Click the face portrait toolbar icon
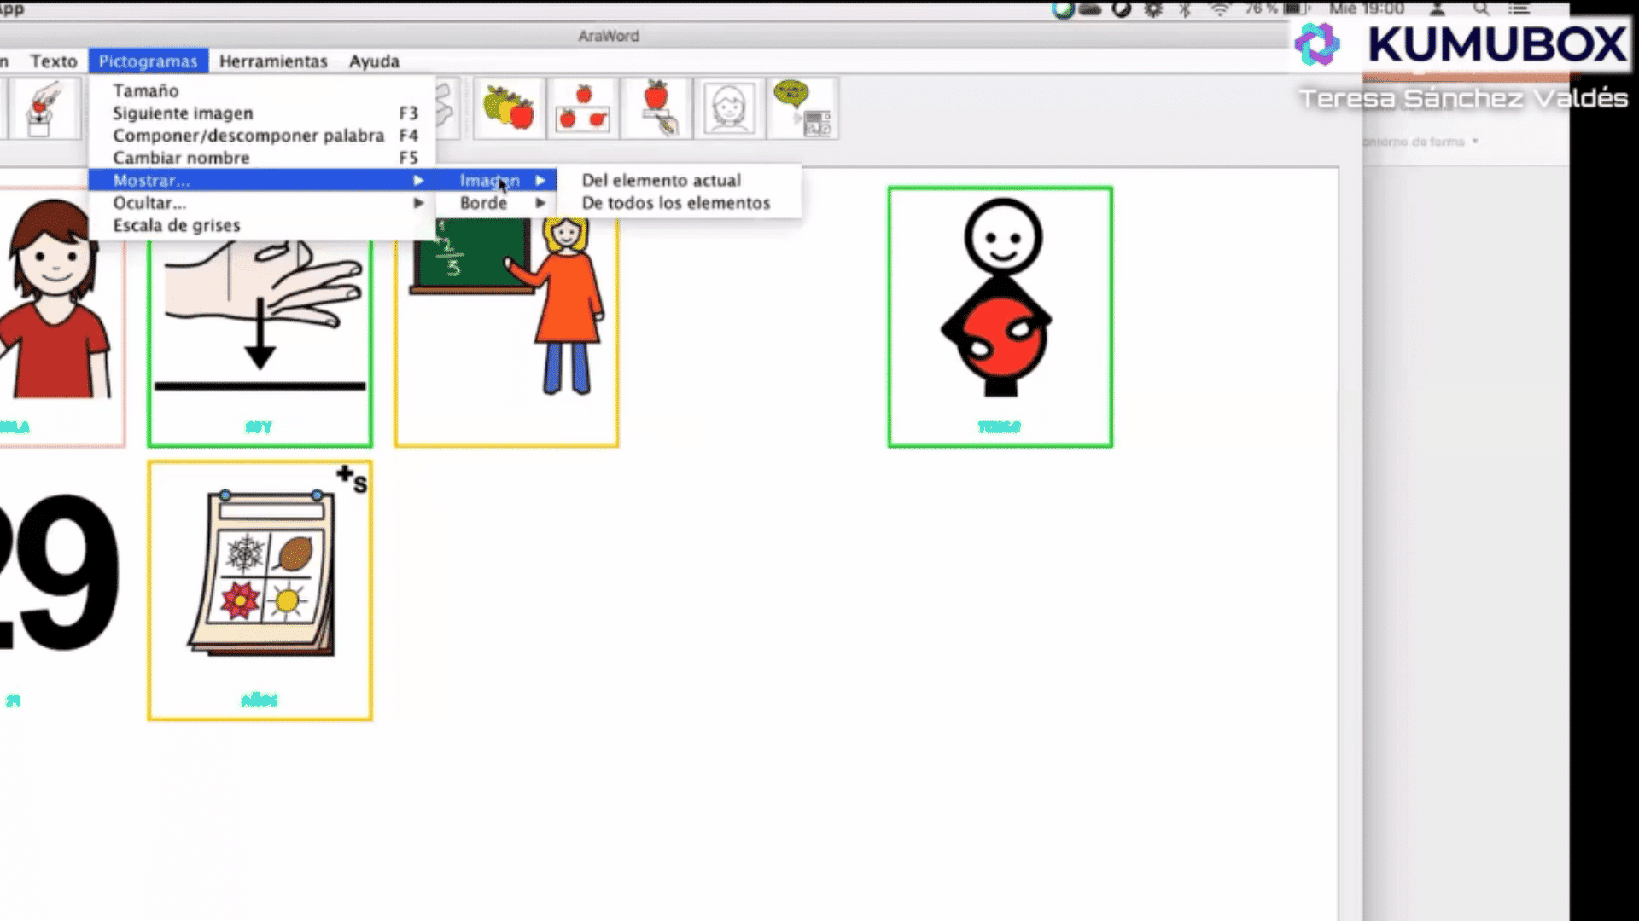1639x921 pixels. 729,108
